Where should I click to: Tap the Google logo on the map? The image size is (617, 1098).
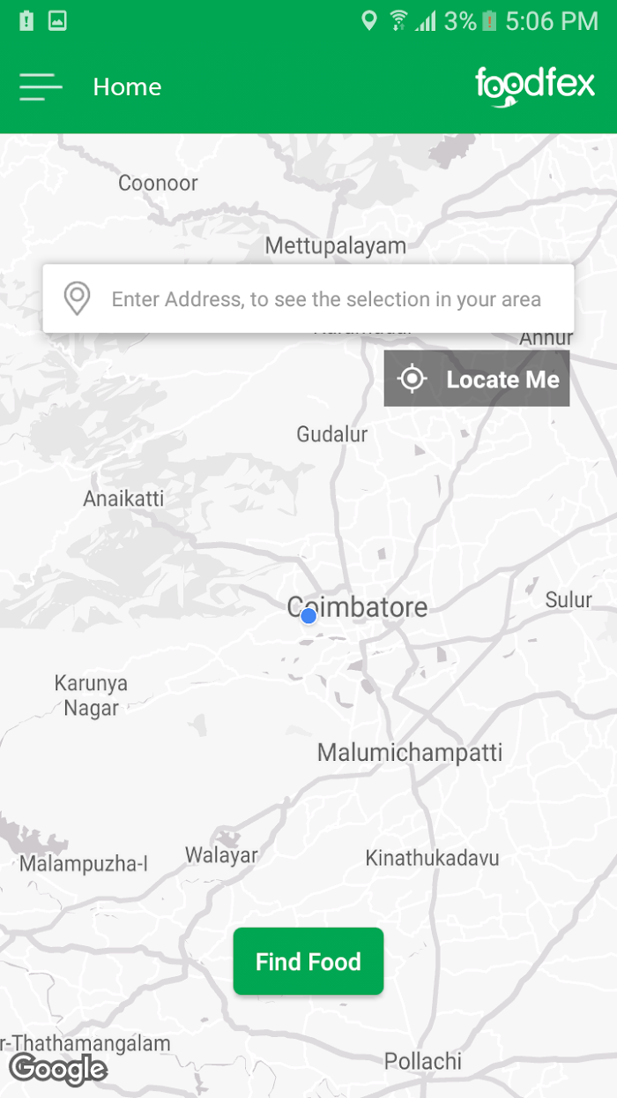click(58, 1069)
